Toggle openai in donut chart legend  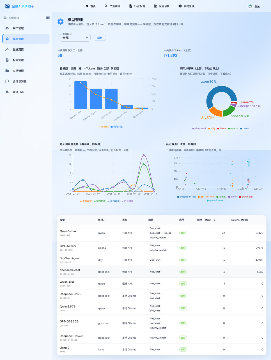pyautogui.click(x=233, y=129)
